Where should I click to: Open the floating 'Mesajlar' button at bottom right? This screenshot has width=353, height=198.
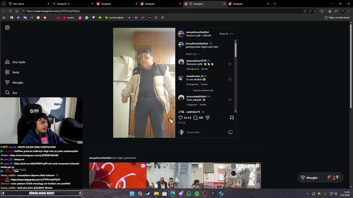click(x=320, y=178)
